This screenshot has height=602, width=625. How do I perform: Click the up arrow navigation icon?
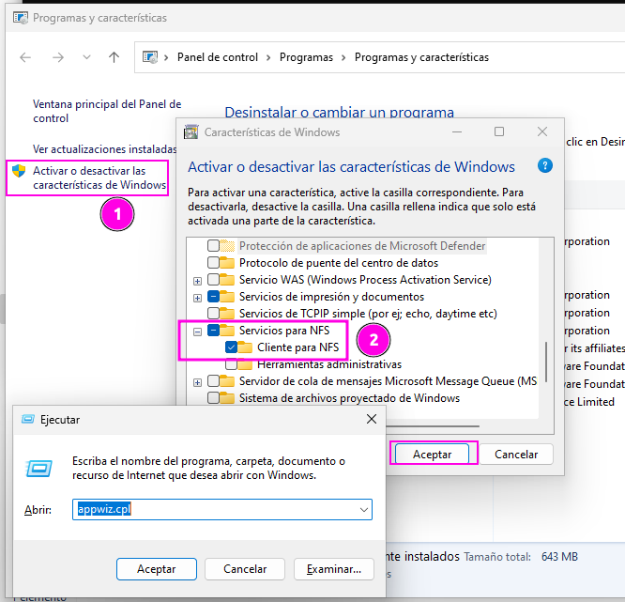coord(114,57)
